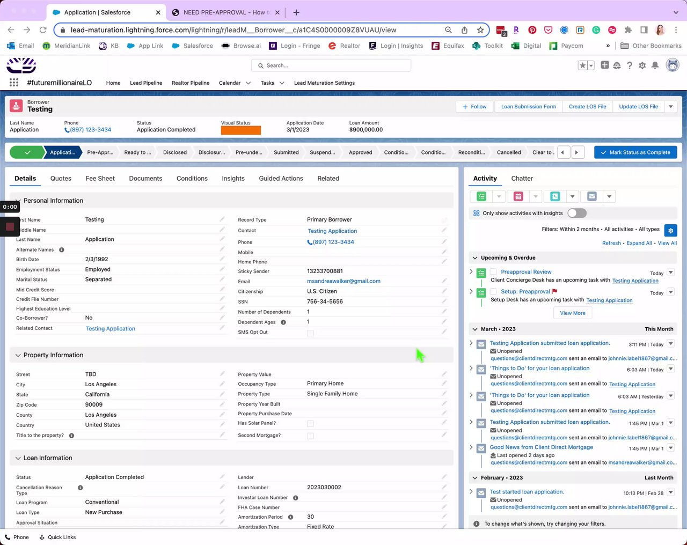Open Quick Links utility item

tap(57, 537)
